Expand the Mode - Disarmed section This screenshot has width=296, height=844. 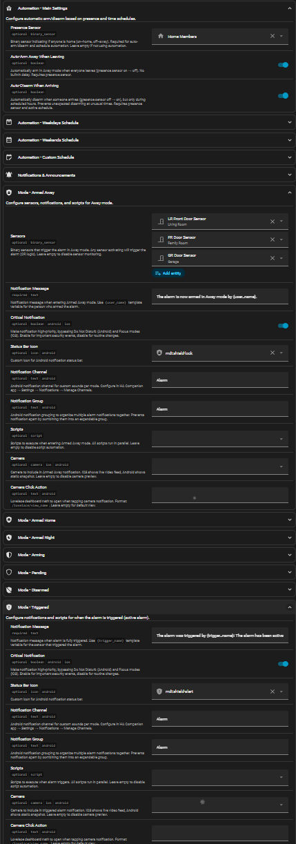pos(148,590)
